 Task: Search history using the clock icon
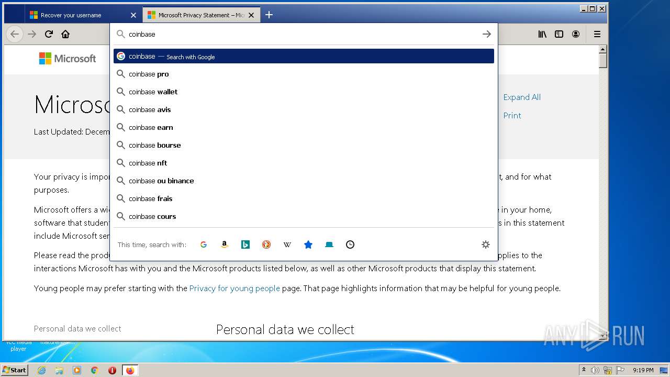click(x=350, y=245)
